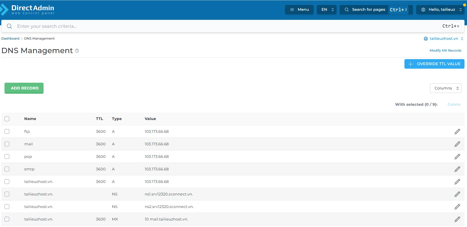
Task: Edit the pop record using its pencil icon
Action: 457,157
